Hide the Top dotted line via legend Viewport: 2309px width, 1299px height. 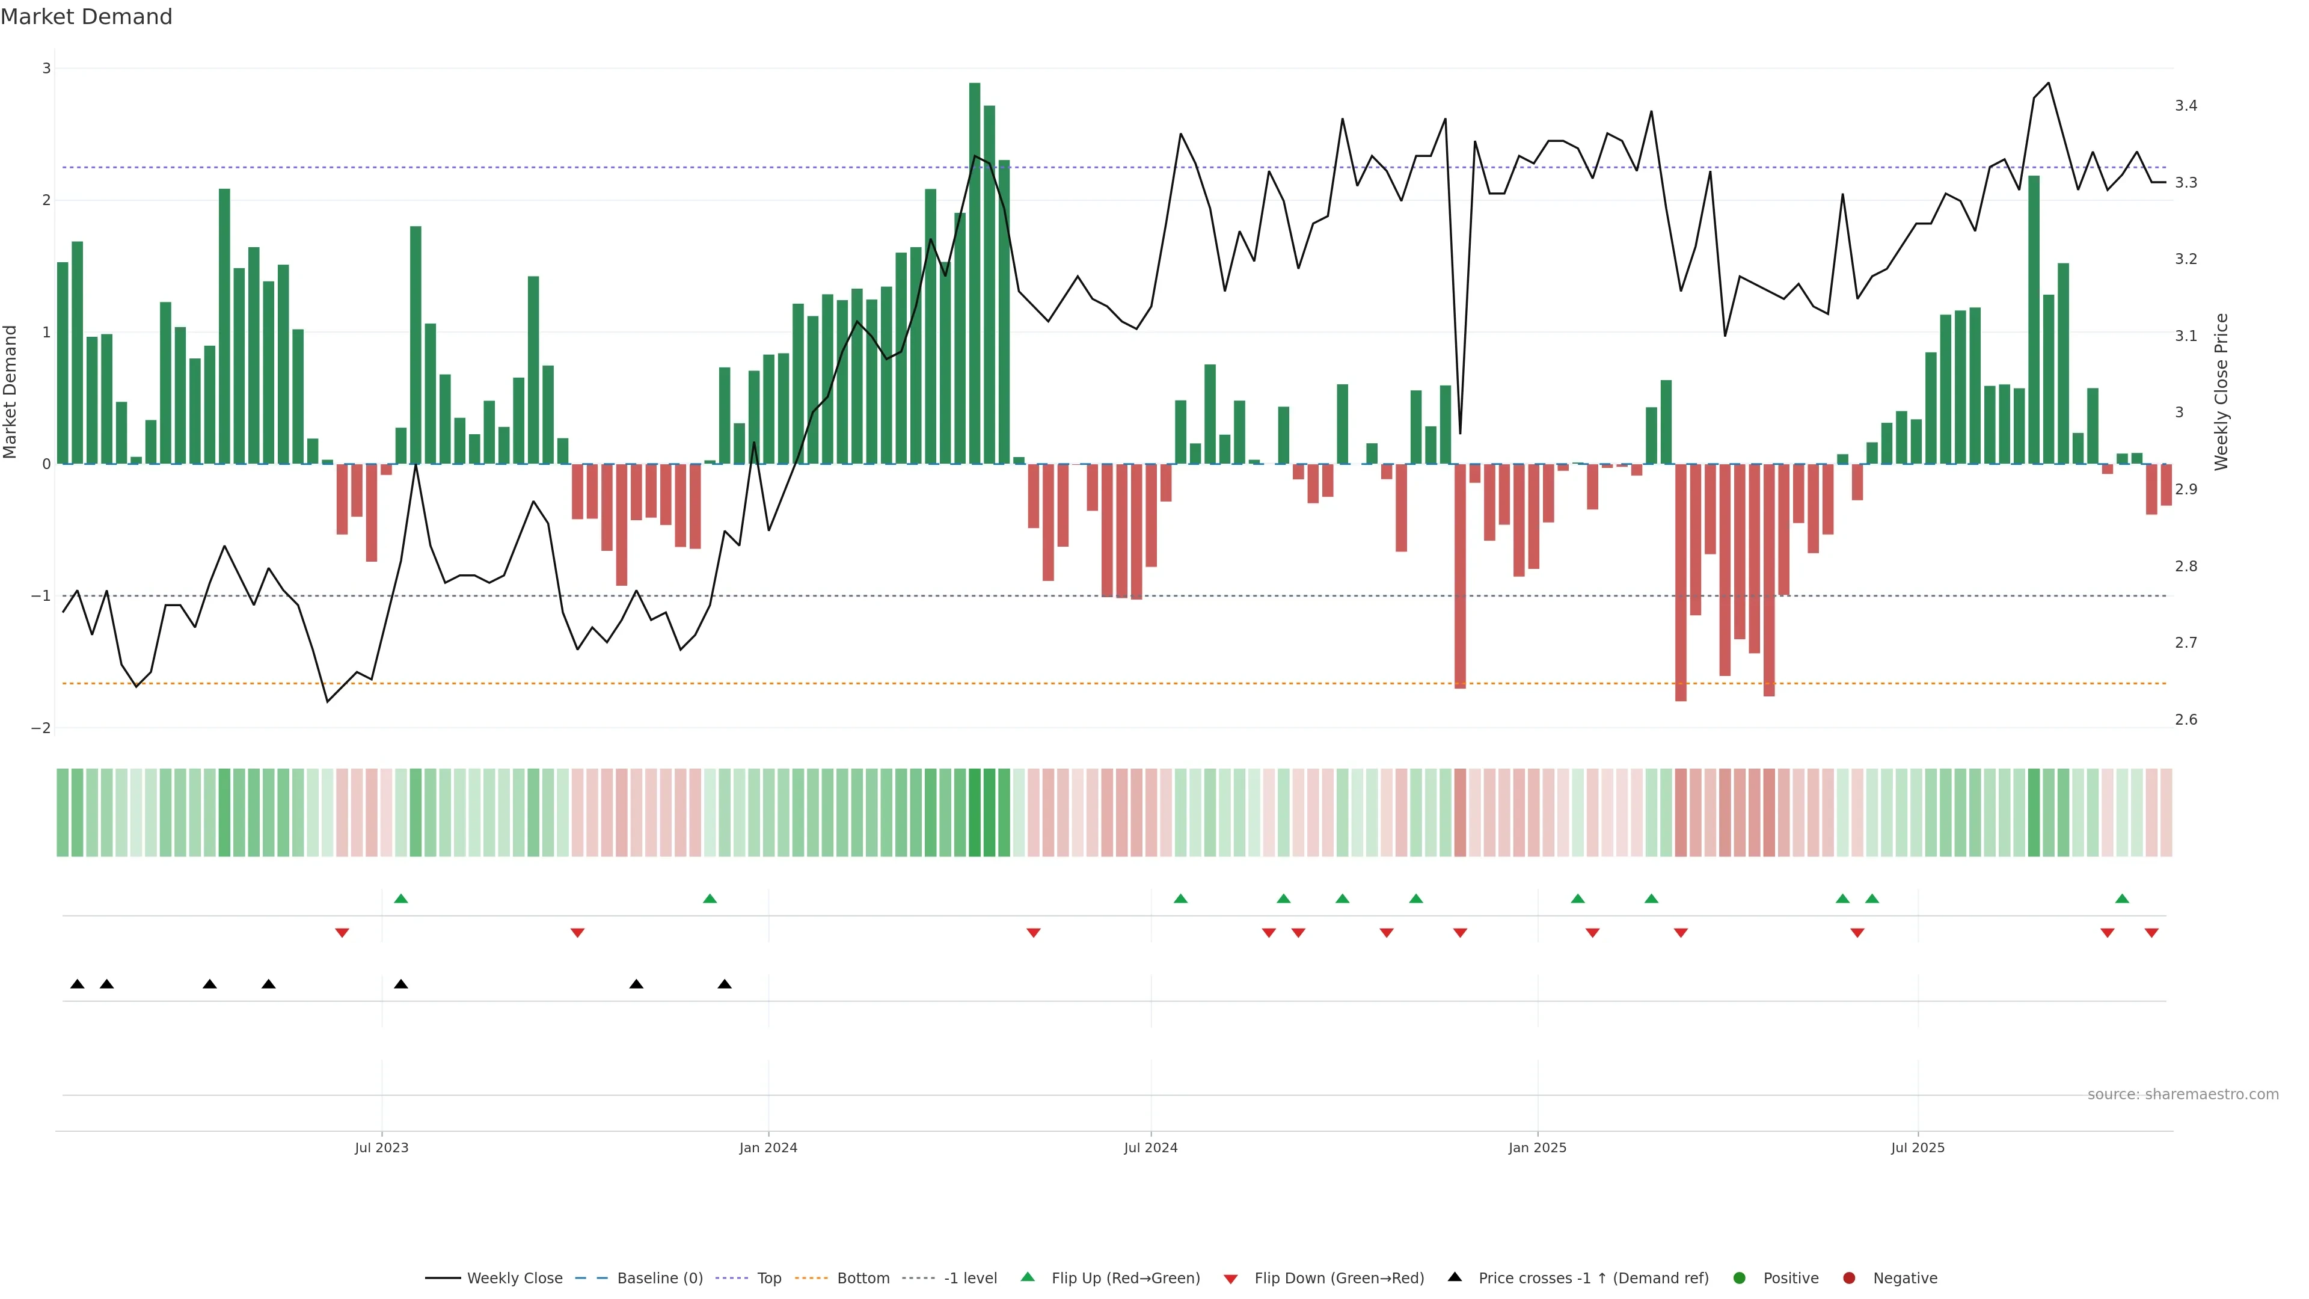coord(768,1277)
